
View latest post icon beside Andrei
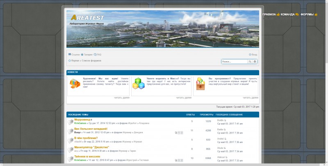pos(225,139)
